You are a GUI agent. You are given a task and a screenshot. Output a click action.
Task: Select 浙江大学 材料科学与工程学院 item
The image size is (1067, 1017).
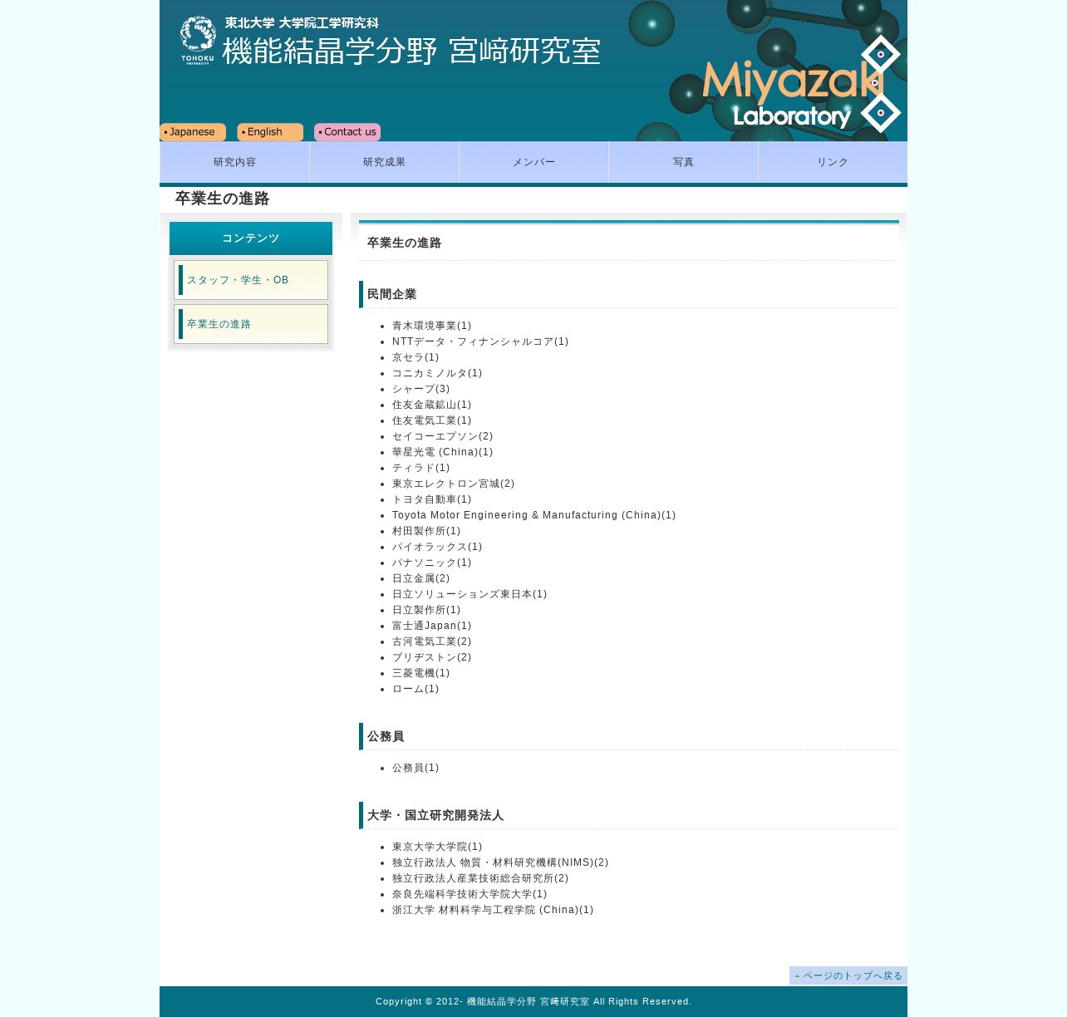493,910
